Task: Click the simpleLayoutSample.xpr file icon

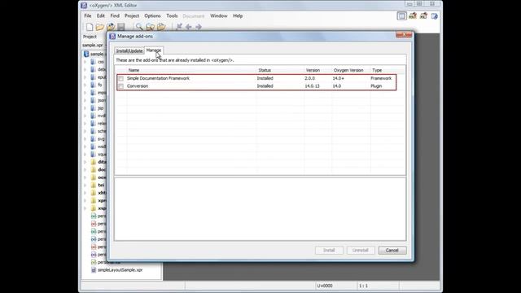Action: tap(94, 270)
